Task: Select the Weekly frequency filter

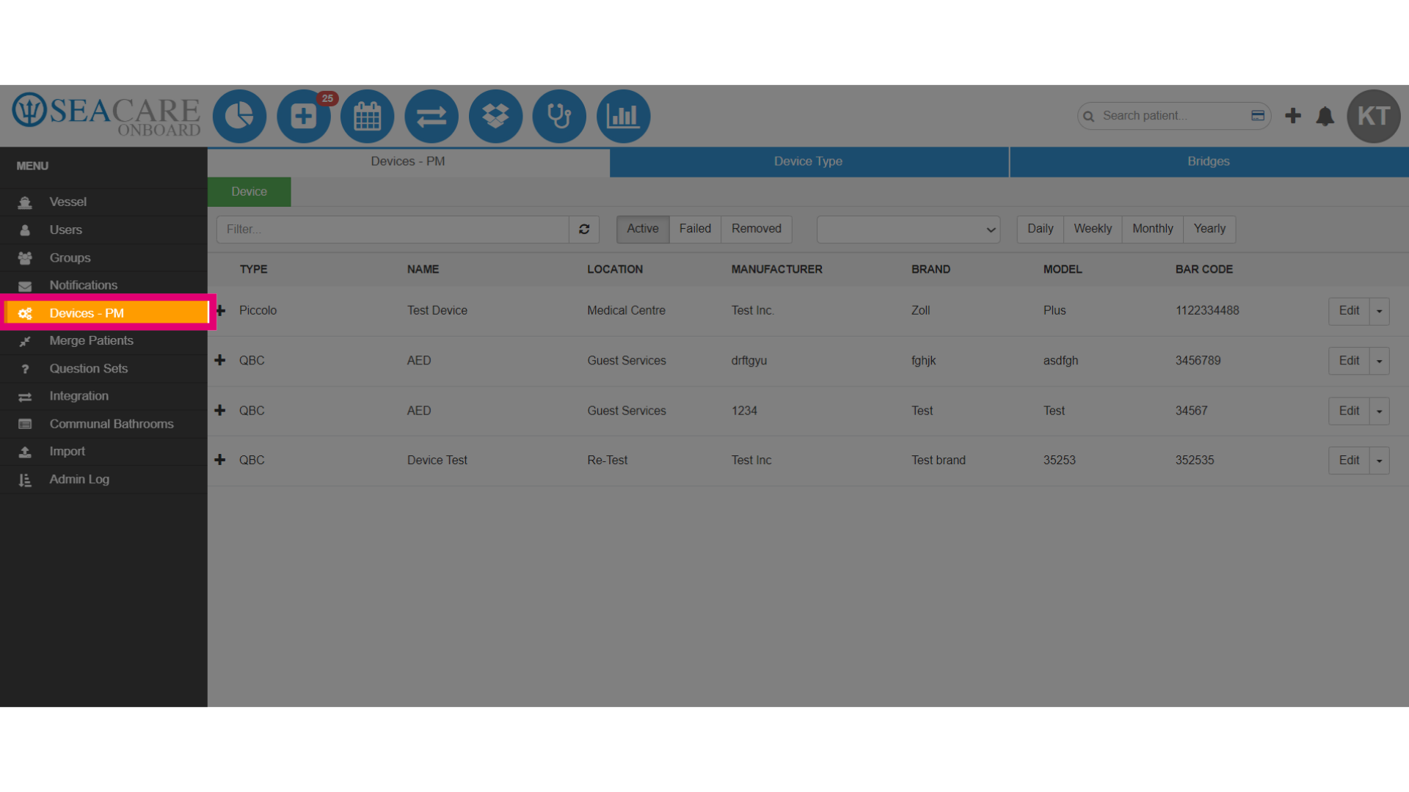Action: pos(1093,229)
